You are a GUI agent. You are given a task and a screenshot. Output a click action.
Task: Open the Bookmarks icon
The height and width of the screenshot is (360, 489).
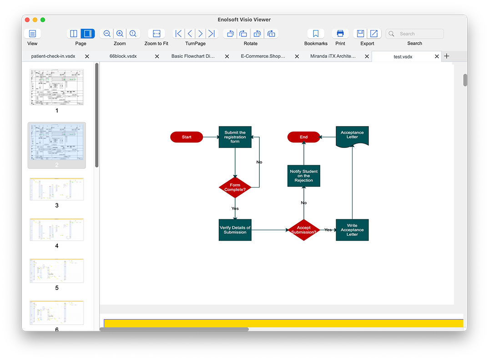(316, 34)
